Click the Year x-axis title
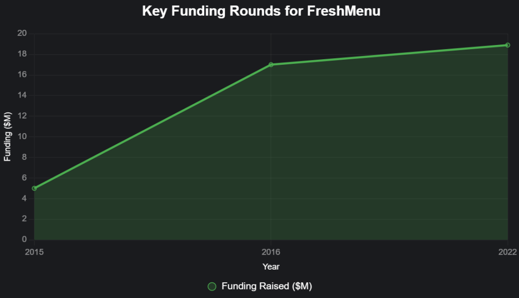519x298 pixels. pos(271,266)
